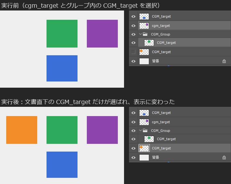Hide 背景 layer in 実行後 panel
231x184 pixels.
point(133,157)
